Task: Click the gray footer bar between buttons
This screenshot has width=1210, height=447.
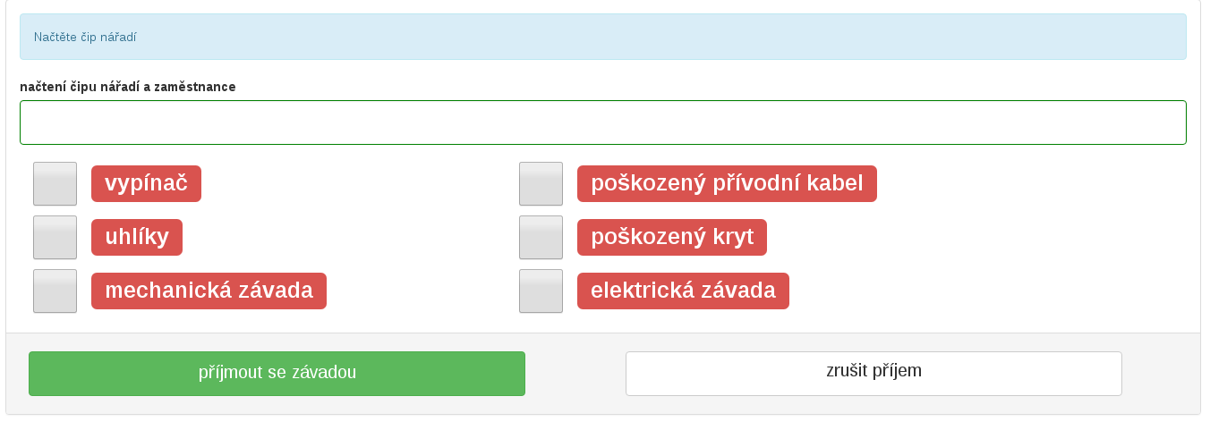Action: 575,374
